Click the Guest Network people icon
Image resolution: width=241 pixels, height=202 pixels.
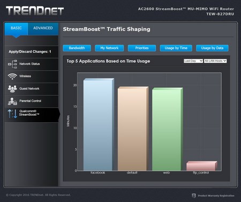tap(12, 89)
